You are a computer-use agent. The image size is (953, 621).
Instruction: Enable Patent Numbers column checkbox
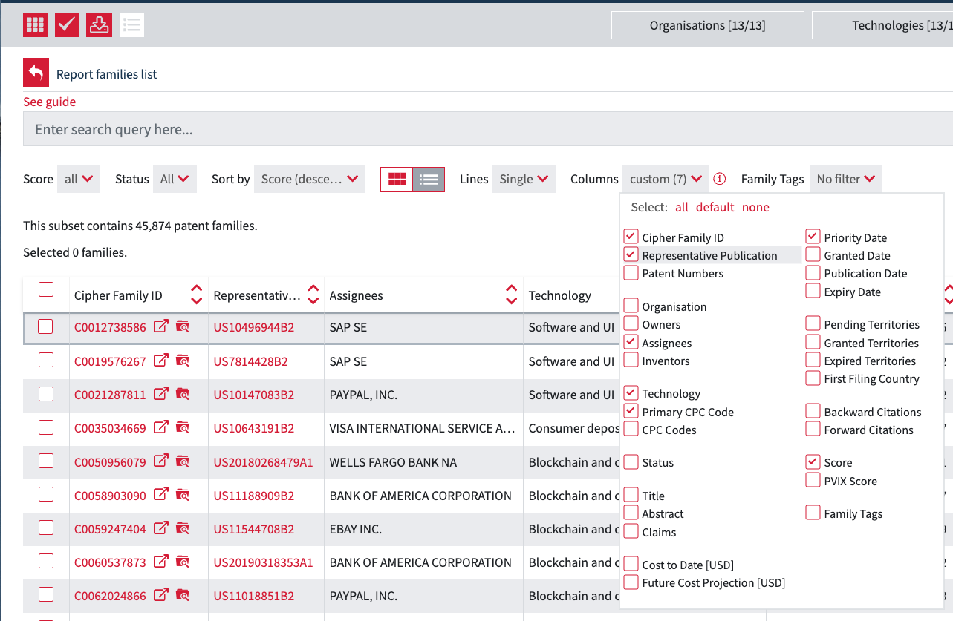coord(631,272)
